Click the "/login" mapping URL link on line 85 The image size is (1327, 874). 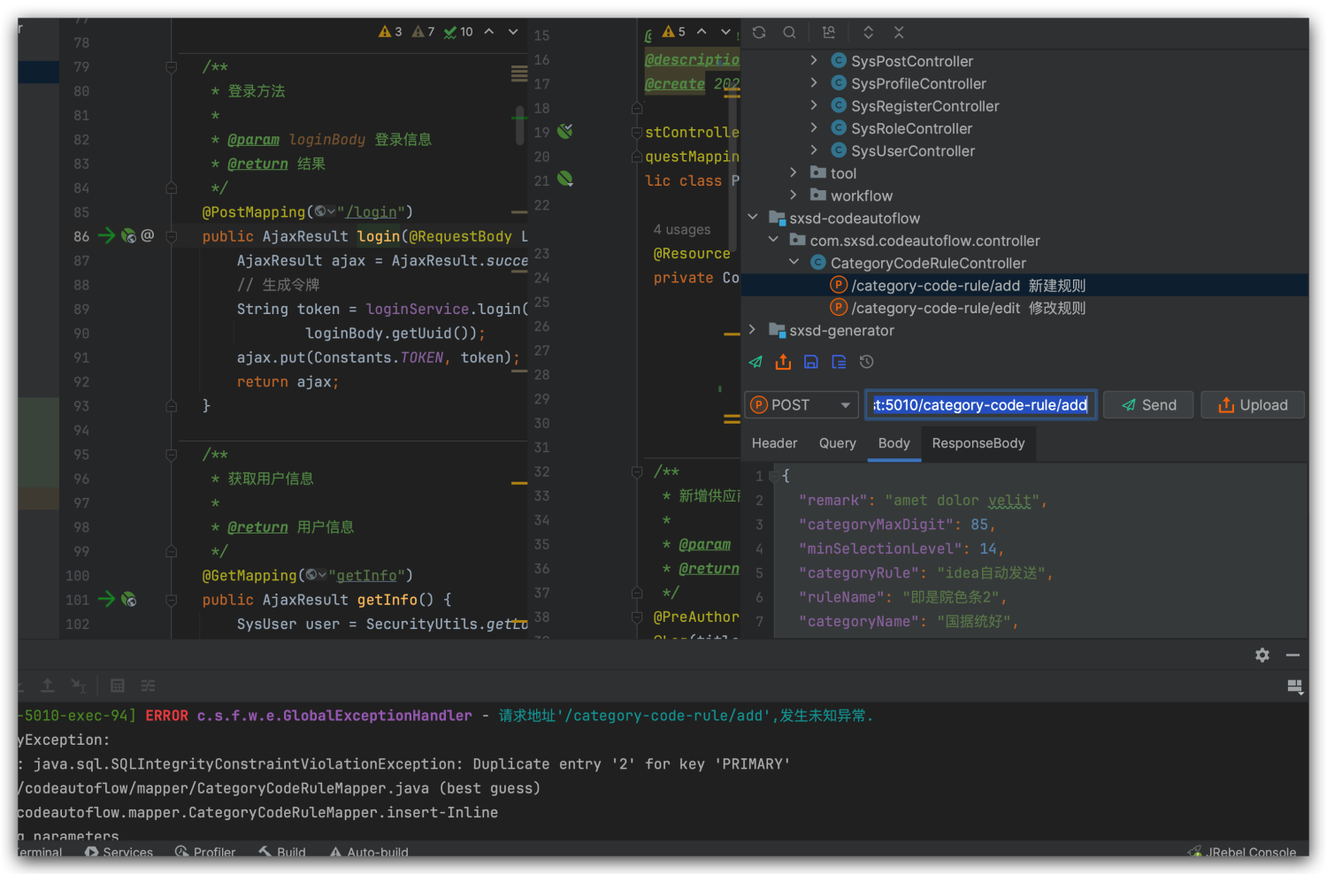pyautogui.click(x=371, y=212)
